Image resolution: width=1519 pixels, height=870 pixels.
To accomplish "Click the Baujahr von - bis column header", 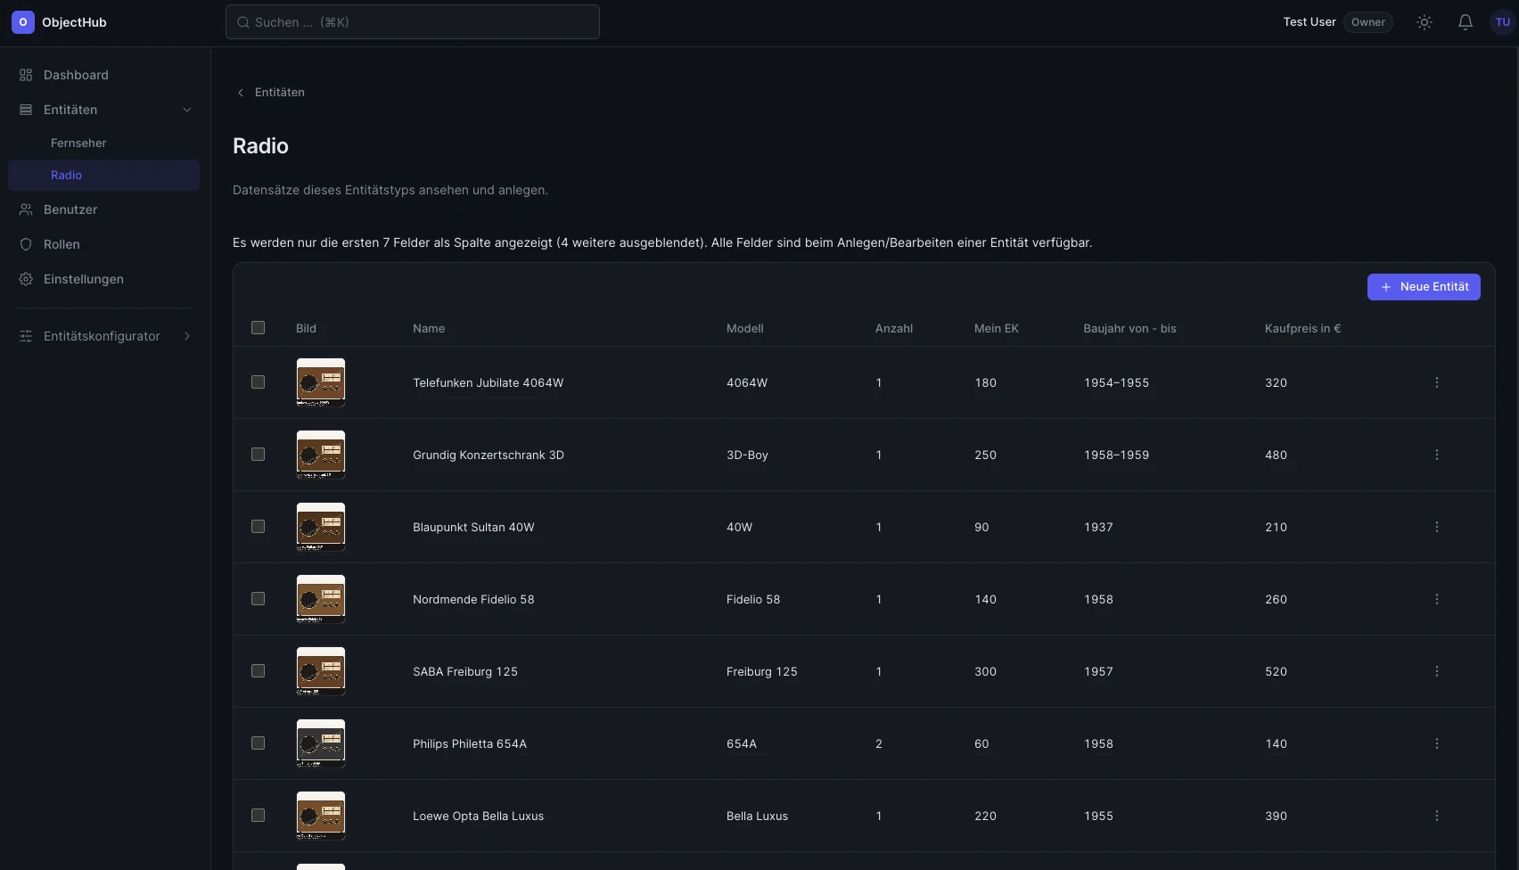I will click(1130, 329).
